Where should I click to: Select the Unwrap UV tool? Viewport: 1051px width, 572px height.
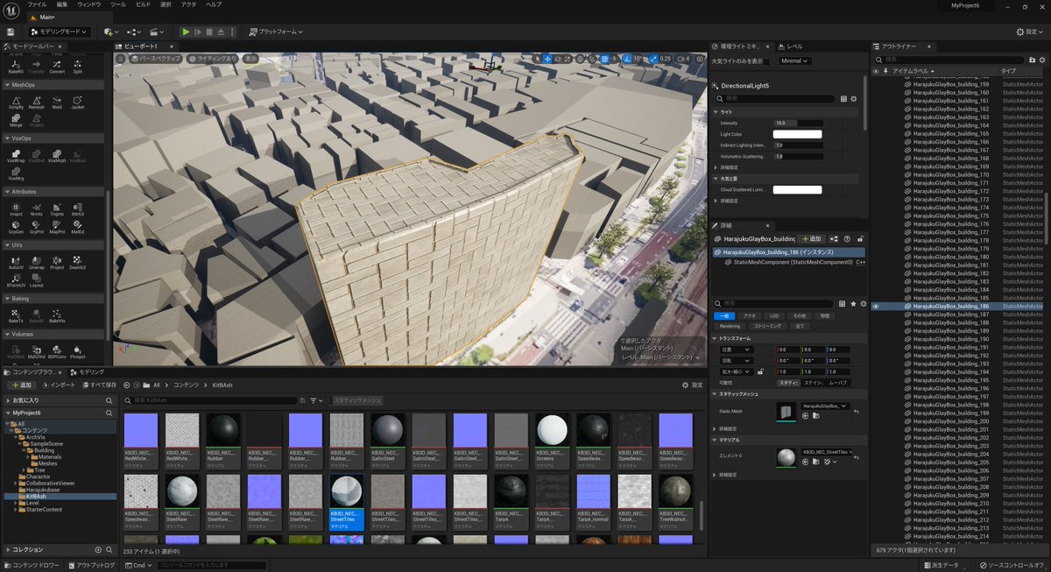[x=36, y=263]
